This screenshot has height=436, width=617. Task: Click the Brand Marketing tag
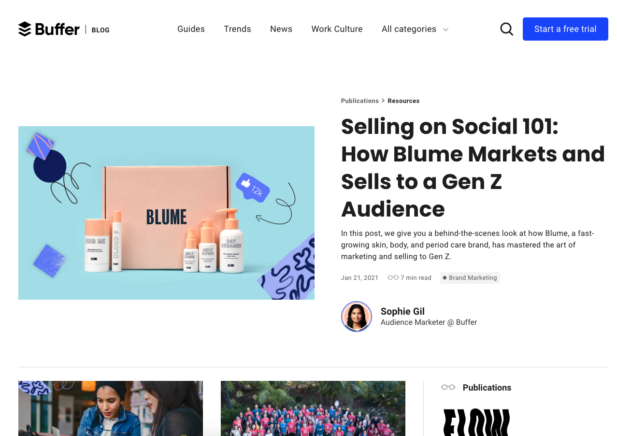click(470, 277)
